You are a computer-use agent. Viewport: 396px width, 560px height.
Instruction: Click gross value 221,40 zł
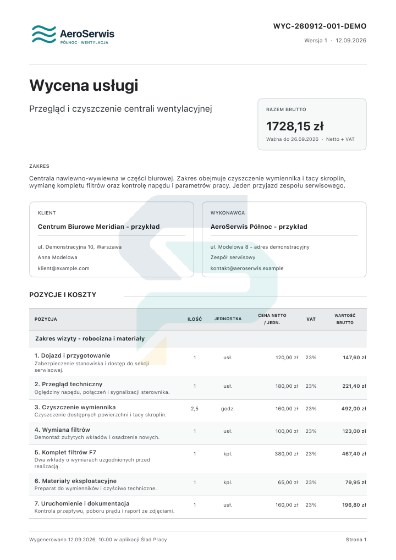click(x=354, y=386)
